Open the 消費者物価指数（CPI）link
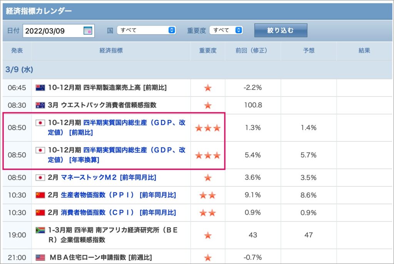Image resolution: width=394 pixels, height=264 pixels. [x=119, y=213]
